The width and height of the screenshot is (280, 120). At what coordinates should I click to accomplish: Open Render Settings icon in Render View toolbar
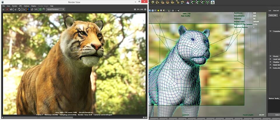[x=24, y=9]
